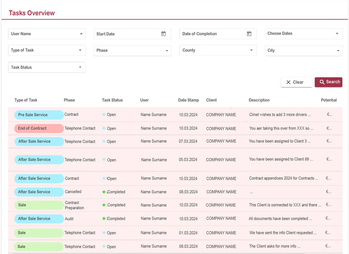Screen dimensions: 349x254
Task: Sort by the Potential column header
Action: tap(328, 100)
